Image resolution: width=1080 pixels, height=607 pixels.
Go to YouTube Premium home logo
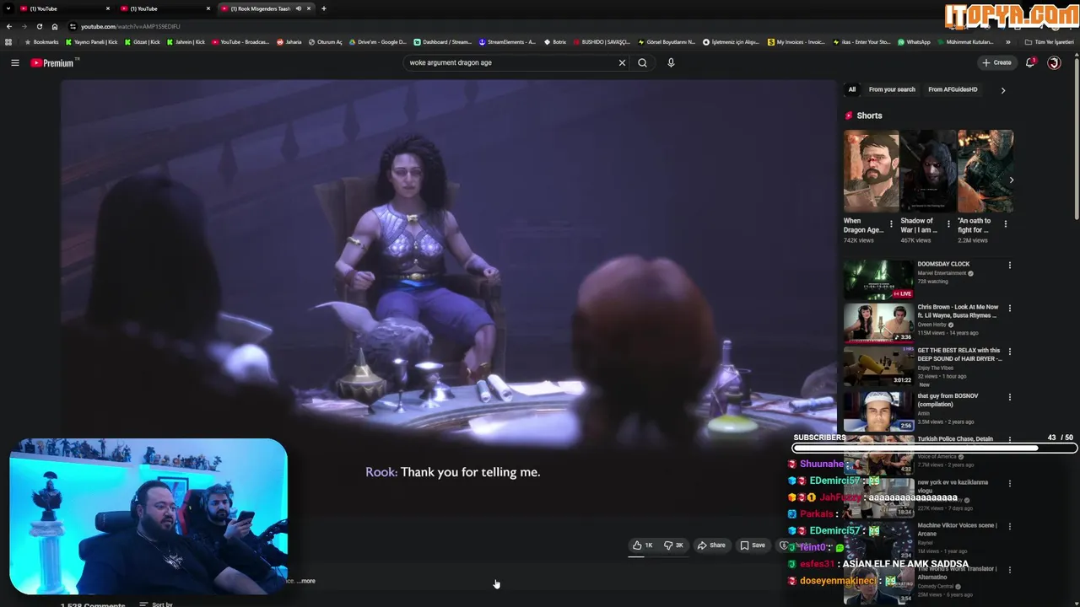pos(52,62)
